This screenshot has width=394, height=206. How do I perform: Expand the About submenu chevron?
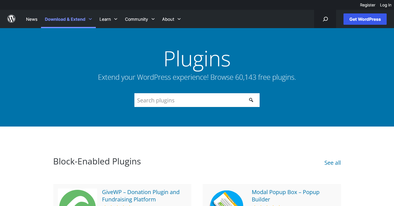(179, 19)
